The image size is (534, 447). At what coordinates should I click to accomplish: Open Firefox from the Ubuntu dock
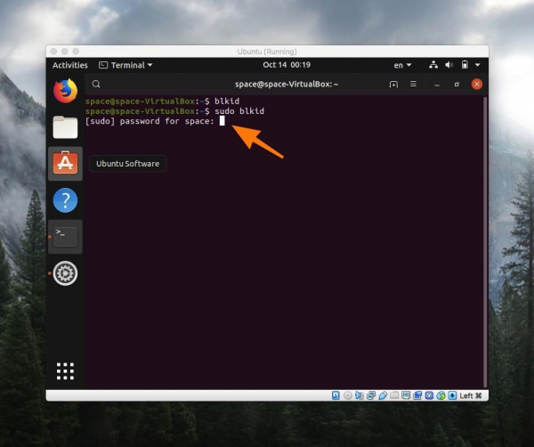click(65, 91)
